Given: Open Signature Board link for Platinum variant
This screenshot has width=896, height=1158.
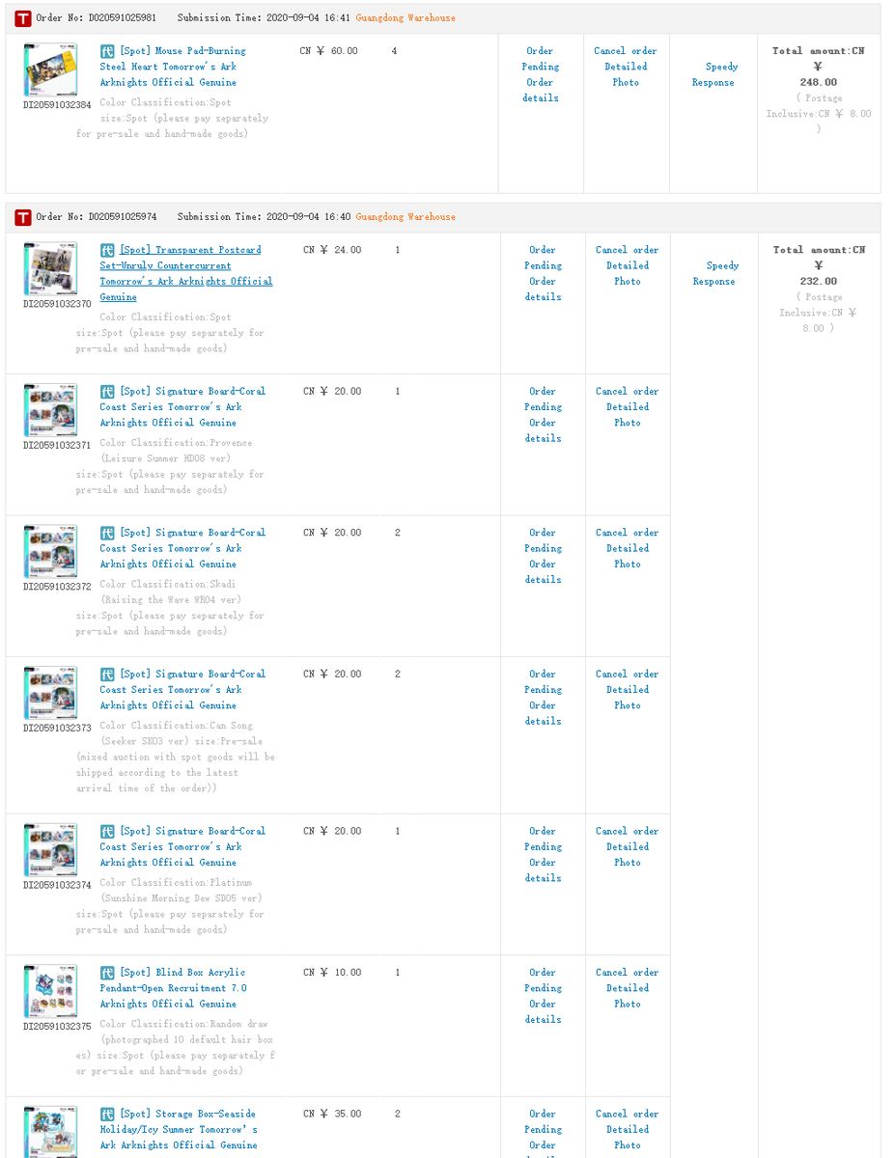Looking at the screenshot, I should (x=182, y=846).
